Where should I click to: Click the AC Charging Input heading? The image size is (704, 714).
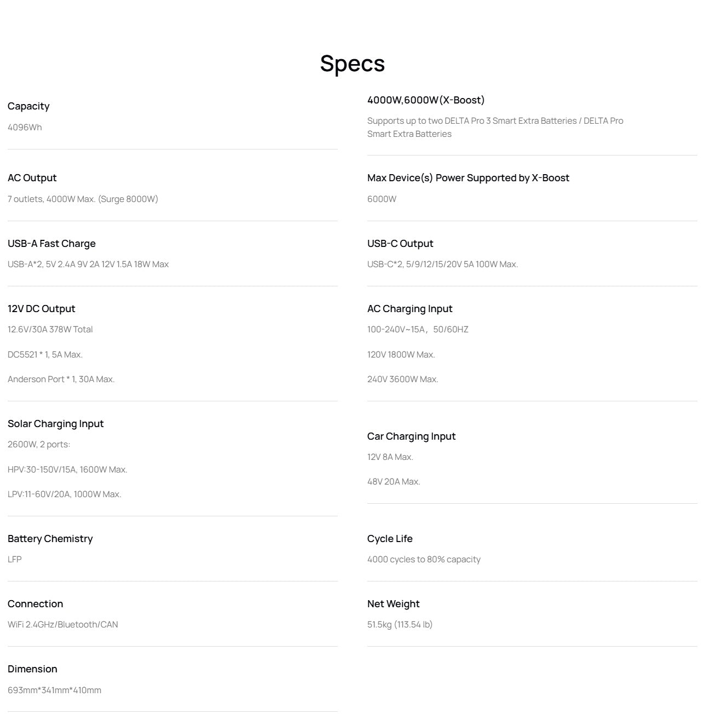point(409,309)
